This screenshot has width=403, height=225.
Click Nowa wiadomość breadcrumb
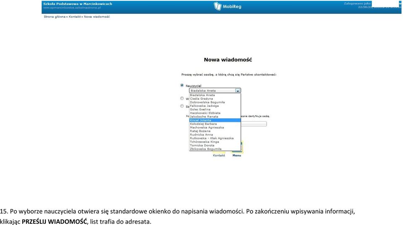coord(97,17)
